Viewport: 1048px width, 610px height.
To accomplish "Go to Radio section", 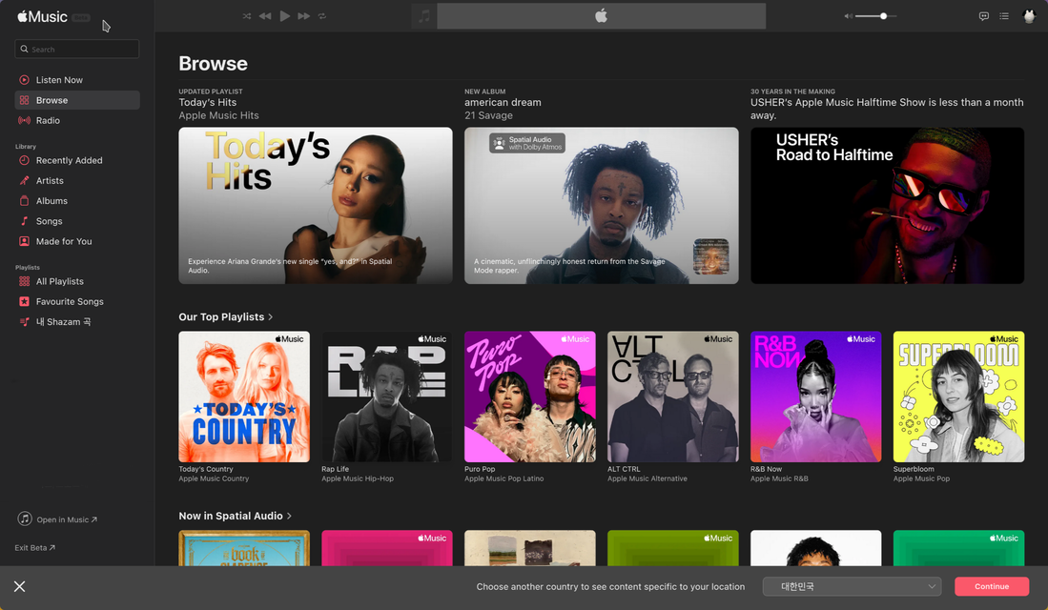I will tap(77, 120).
